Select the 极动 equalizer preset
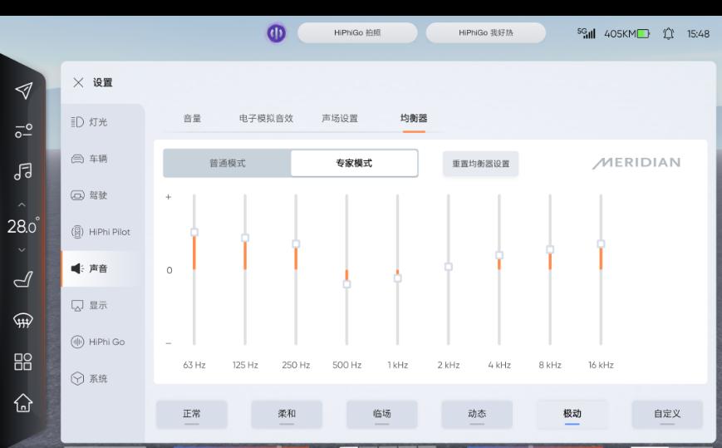This screenshot has height=448, width=722. click(x=572, y=415)
